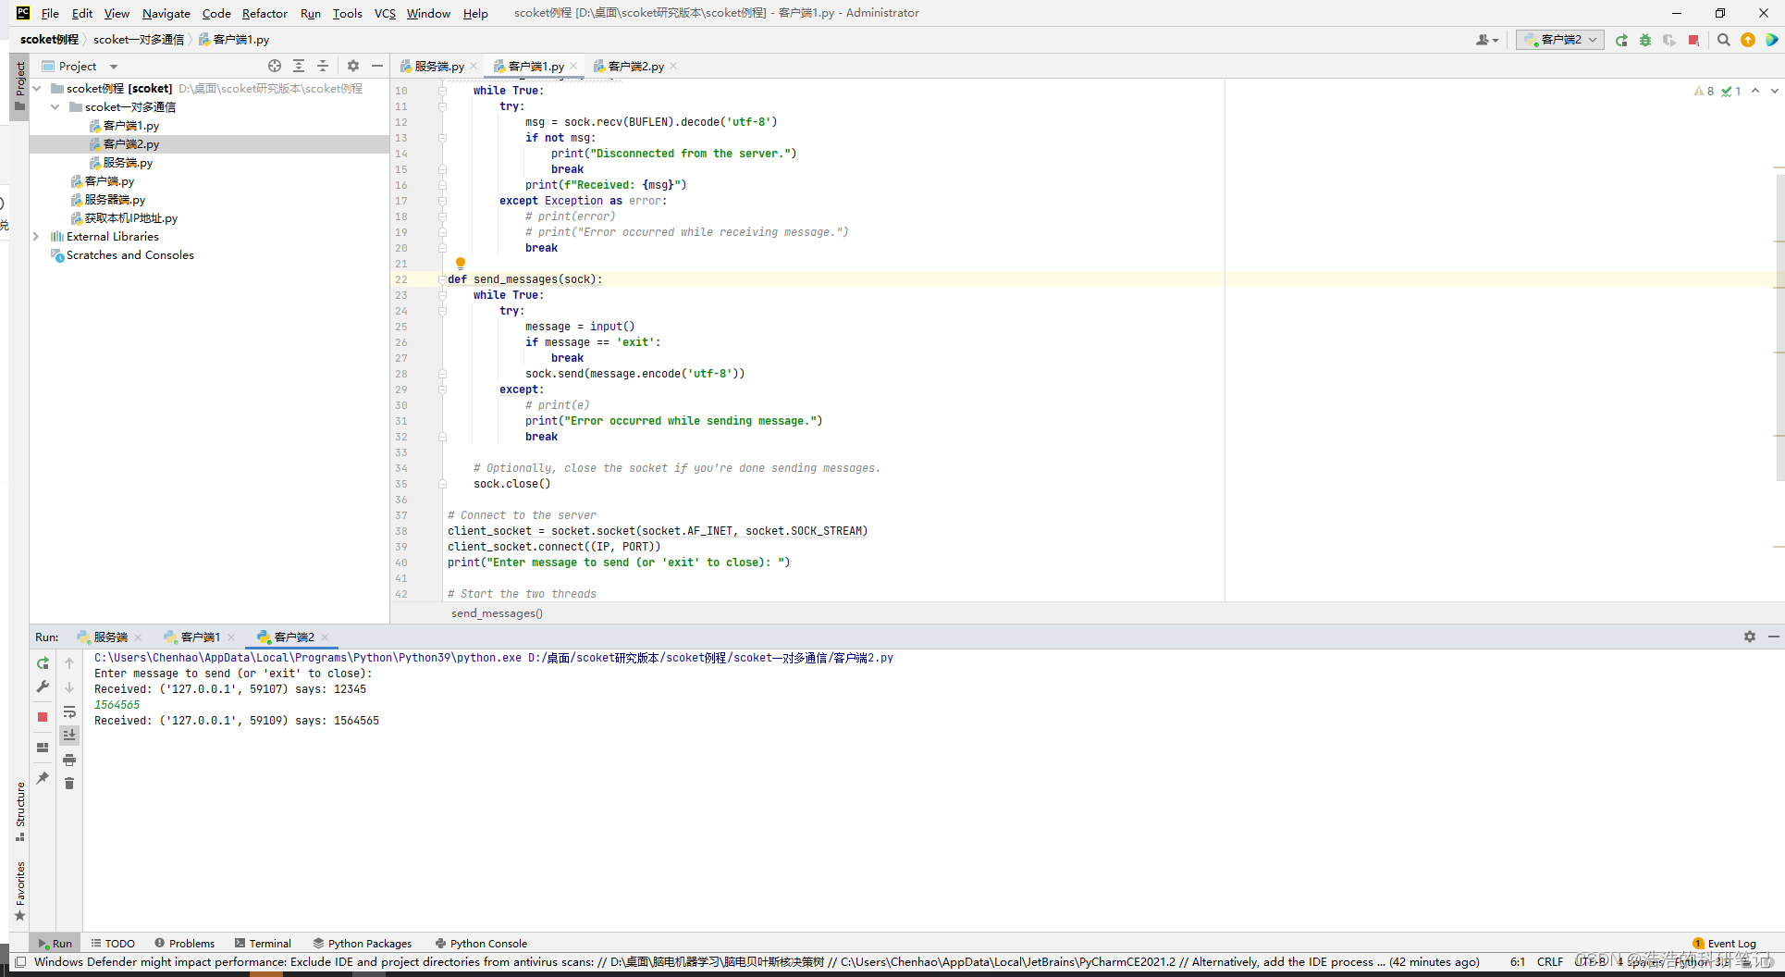Clear all console output trash icon

69,784
